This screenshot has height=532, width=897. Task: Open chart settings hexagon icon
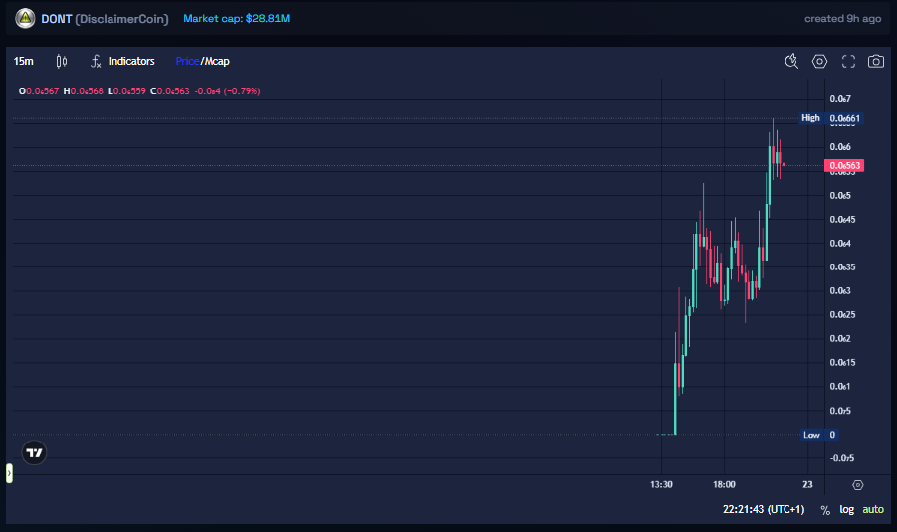point(819,61)
